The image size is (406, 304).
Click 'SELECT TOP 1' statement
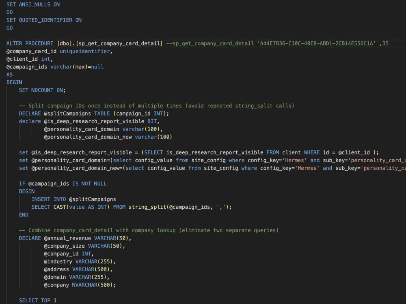[x=38, y=300]
